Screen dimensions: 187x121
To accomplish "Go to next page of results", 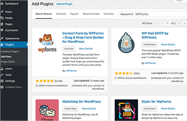I will [179, 23].
